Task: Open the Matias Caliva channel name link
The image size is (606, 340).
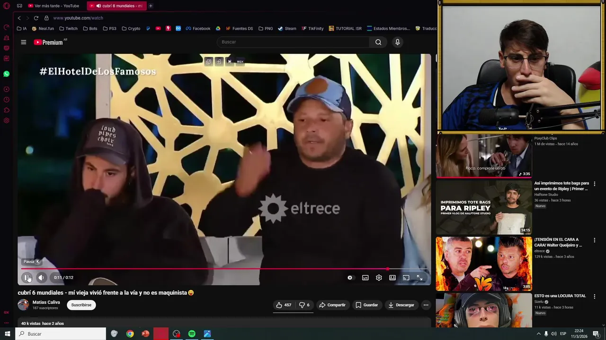Action: (x=46, y=302)
